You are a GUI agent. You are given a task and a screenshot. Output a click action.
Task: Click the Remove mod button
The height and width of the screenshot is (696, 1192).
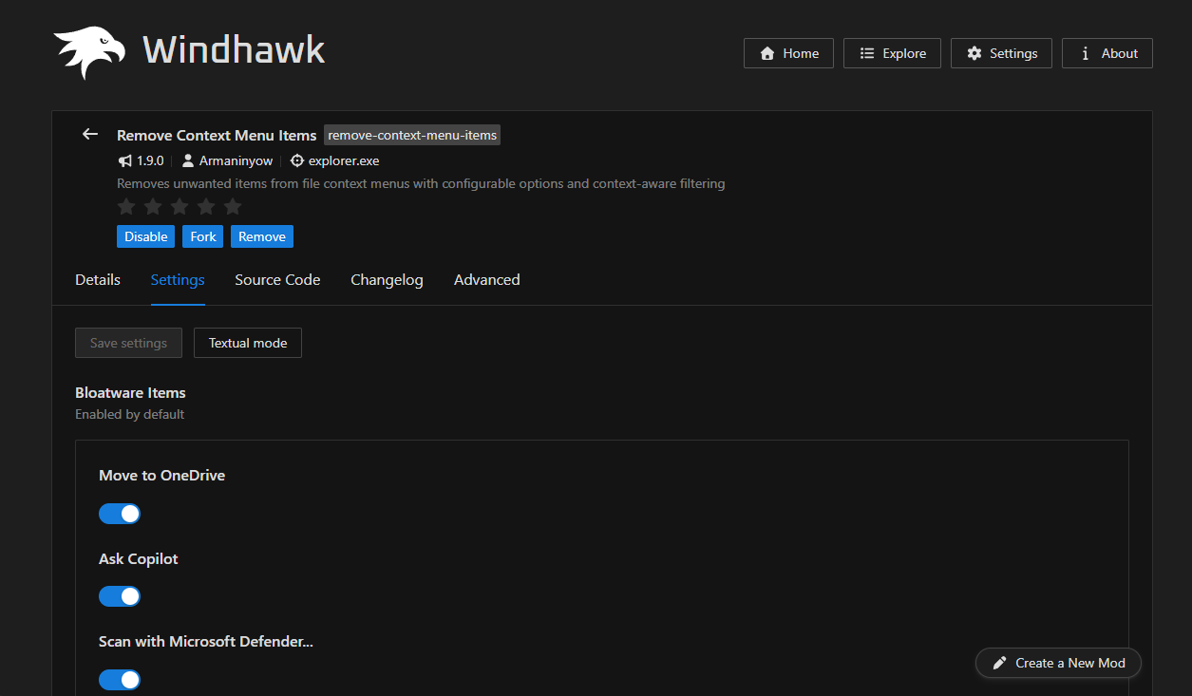(x=262, y=236)
